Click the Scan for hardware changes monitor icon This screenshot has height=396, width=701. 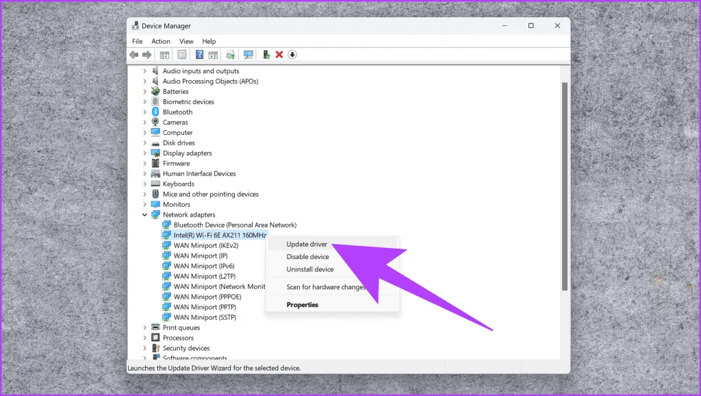point(248,55)
